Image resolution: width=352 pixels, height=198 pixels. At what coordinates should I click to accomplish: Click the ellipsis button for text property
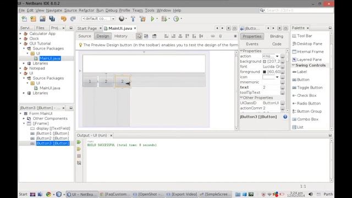(x=283, y=87)
